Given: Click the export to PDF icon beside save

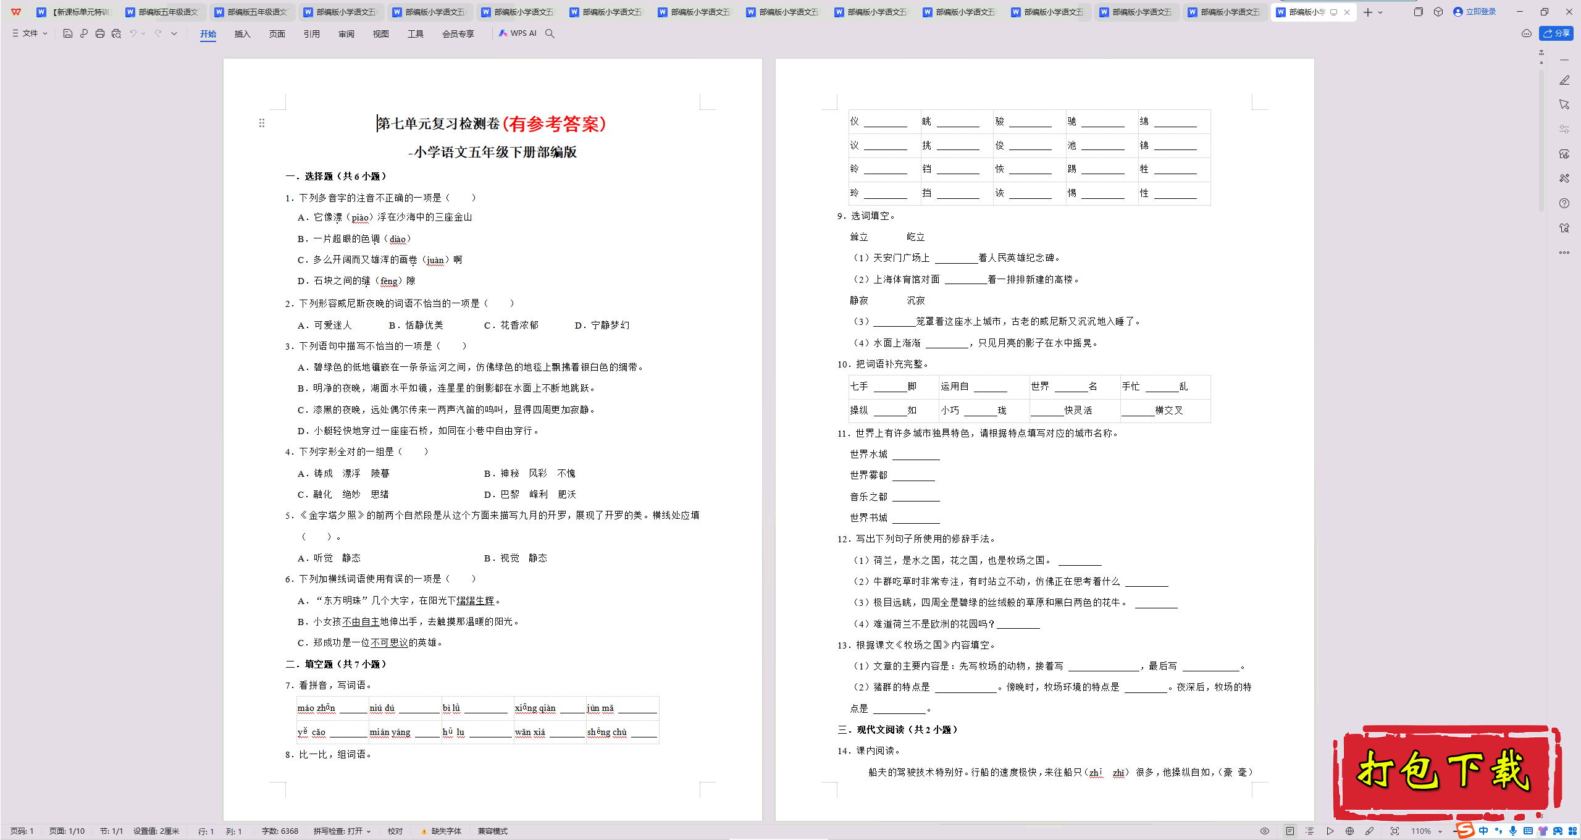Looking at the screenshot, I should click(84, 33).
